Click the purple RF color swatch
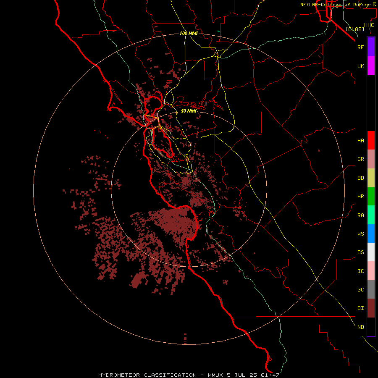Image resolution: width=378 pixels, height=378 pixels. [371, 47]
